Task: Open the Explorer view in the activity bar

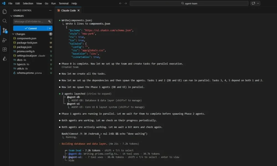Action: pos(4,12)
